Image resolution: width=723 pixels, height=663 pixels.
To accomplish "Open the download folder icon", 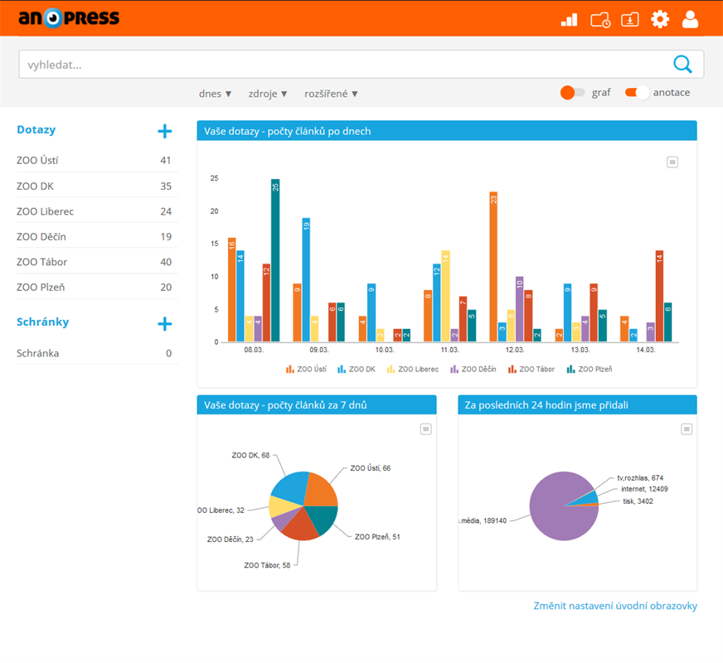I will (x=630, y=19).
